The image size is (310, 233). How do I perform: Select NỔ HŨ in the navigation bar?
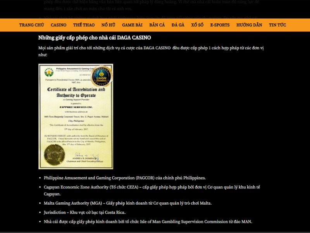click(x=108, y=25)
